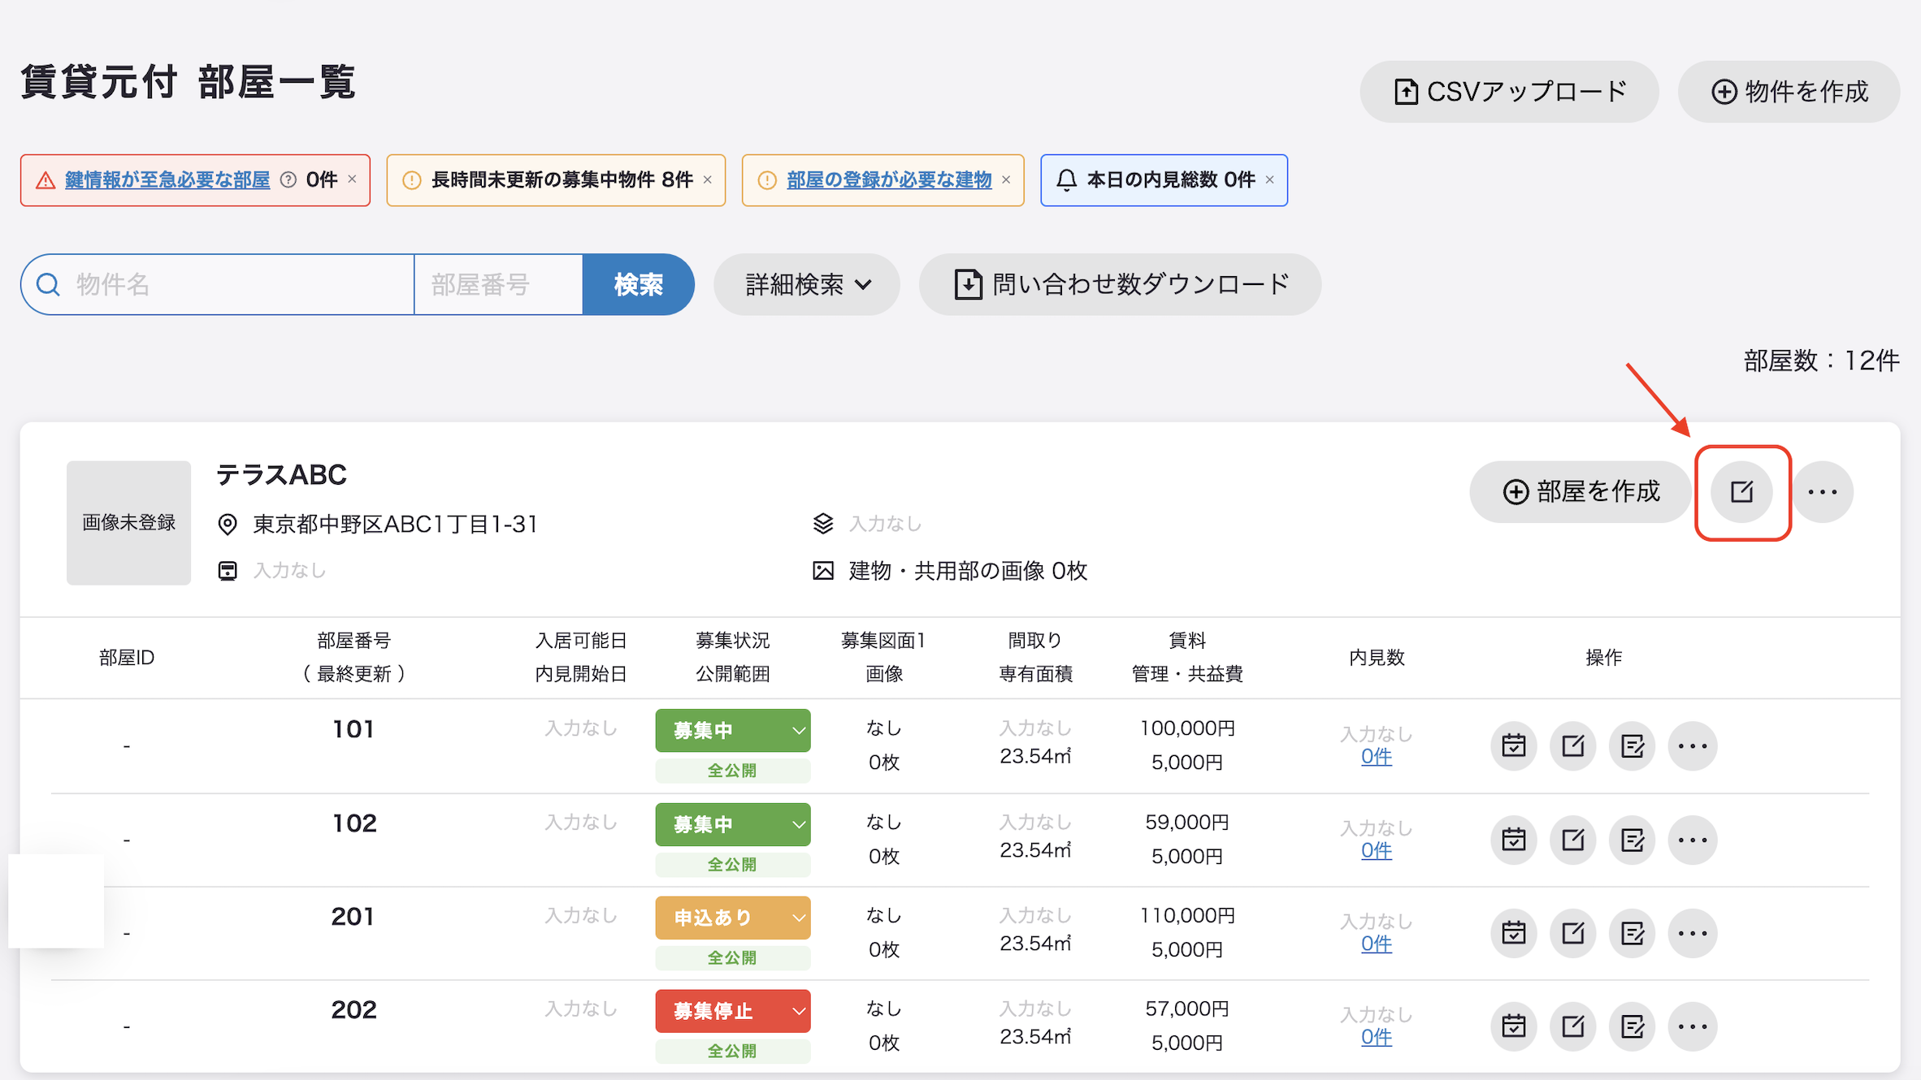
Task: Click rent 110,000円 of room 201
Action: (x=1187, y=916)
